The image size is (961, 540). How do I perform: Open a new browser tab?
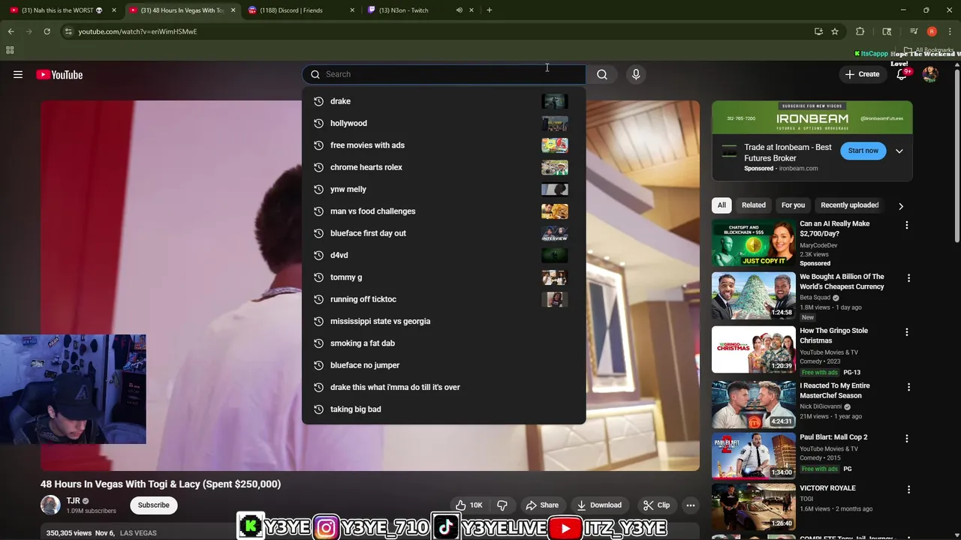[489, 10]
